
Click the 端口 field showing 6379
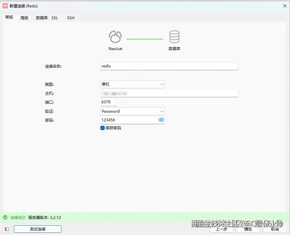click(x=108, y=102)
